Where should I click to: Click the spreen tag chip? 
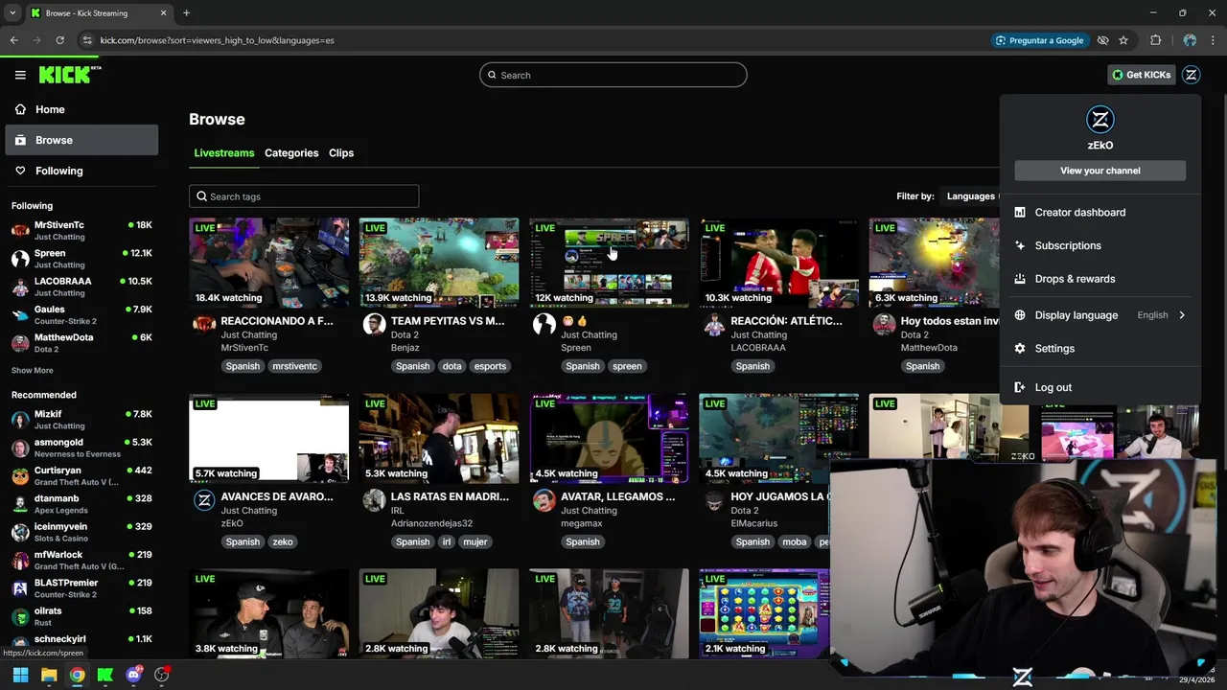pos(627,366)
